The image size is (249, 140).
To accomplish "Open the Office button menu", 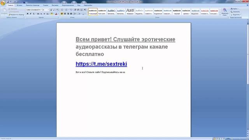I will pos(3,3).
